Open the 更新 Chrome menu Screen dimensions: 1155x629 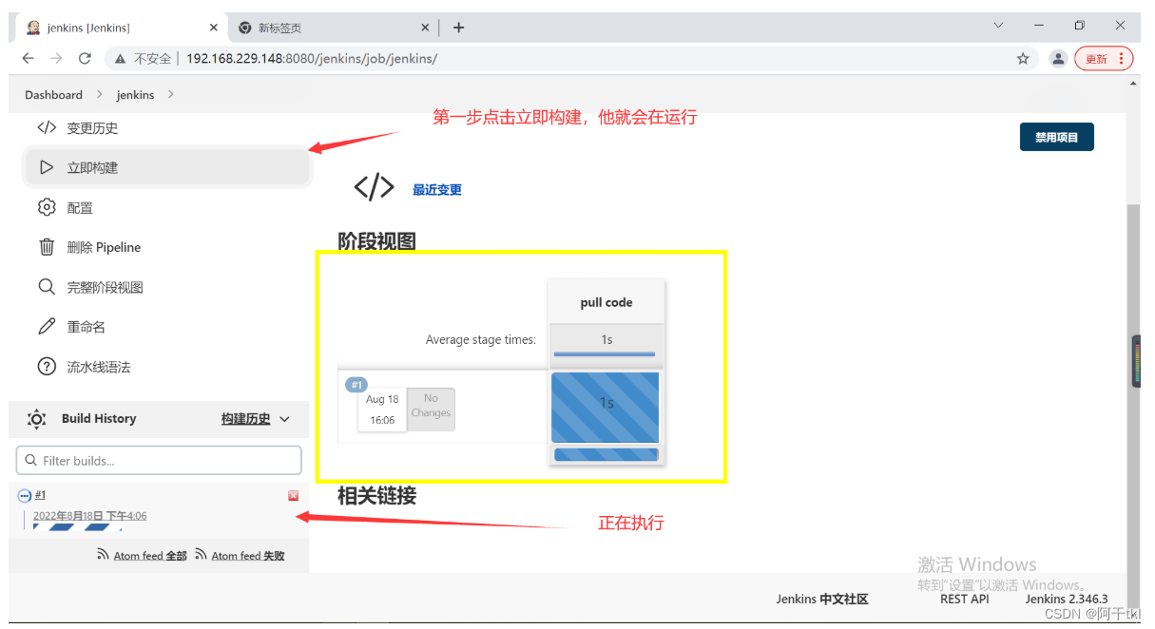(1104, 58)
